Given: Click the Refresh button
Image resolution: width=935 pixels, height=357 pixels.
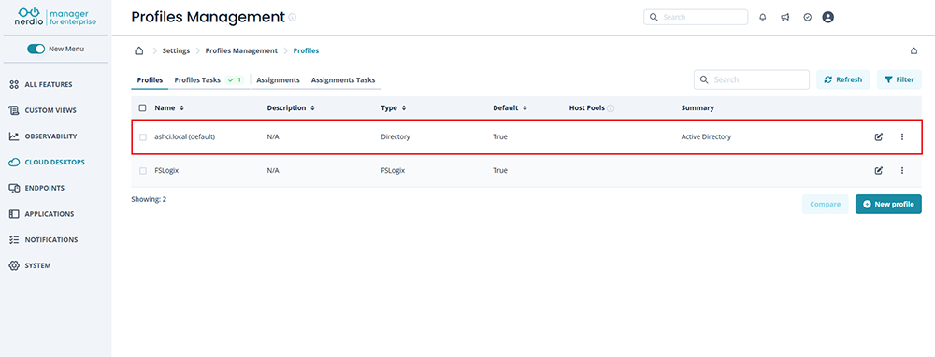Looking at the screenshot, I should 843,79.
